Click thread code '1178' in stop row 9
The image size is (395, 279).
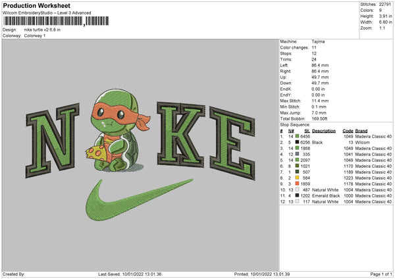pos(348,184)
